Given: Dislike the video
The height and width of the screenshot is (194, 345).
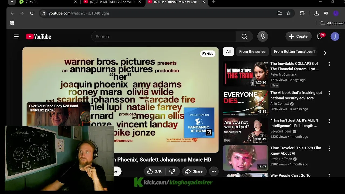Looking at the screenshot, I should tap(172, 171).
